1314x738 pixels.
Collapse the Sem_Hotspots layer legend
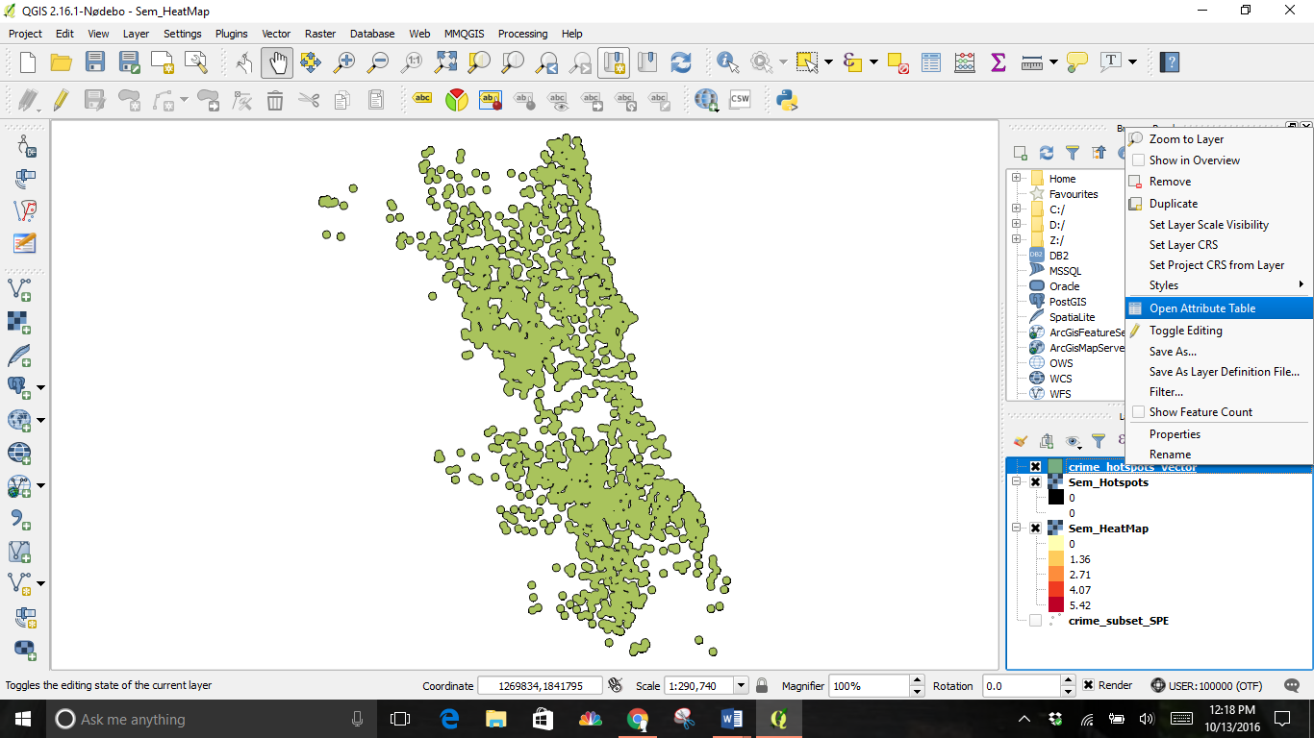tap(1017, 482)
